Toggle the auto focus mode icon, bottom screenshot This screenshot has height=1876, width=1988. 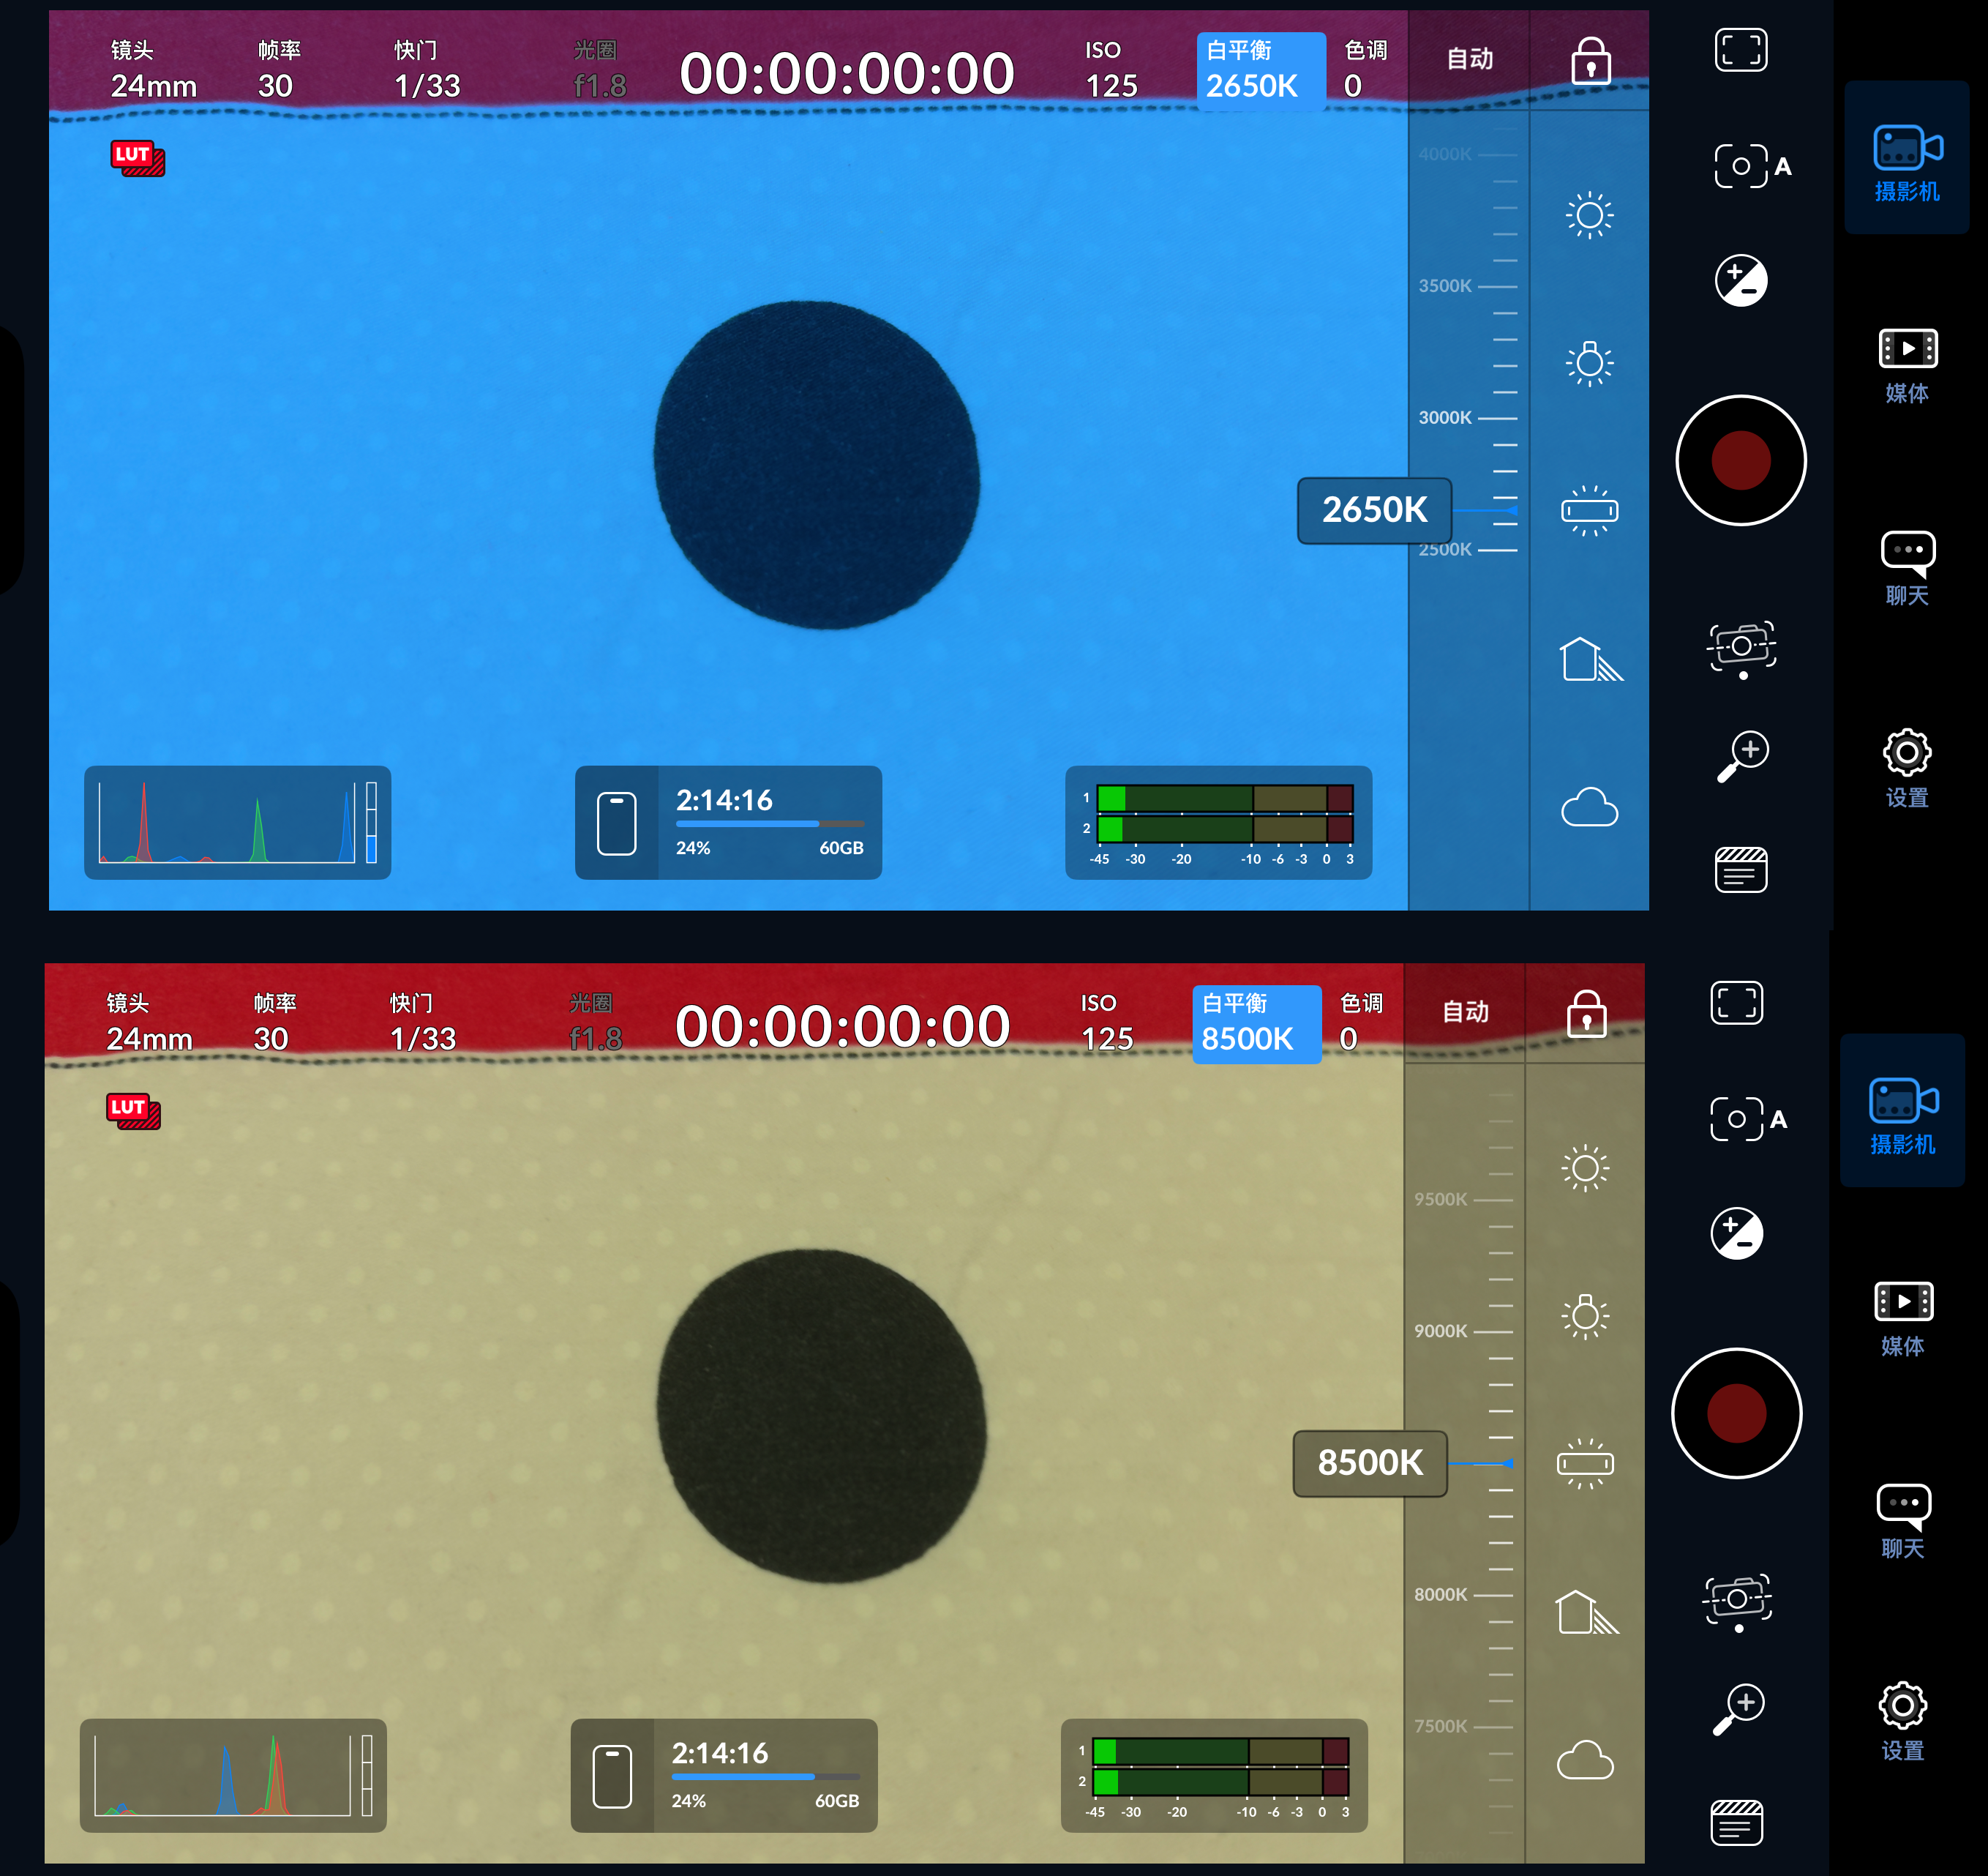tap(1746, 1118)
